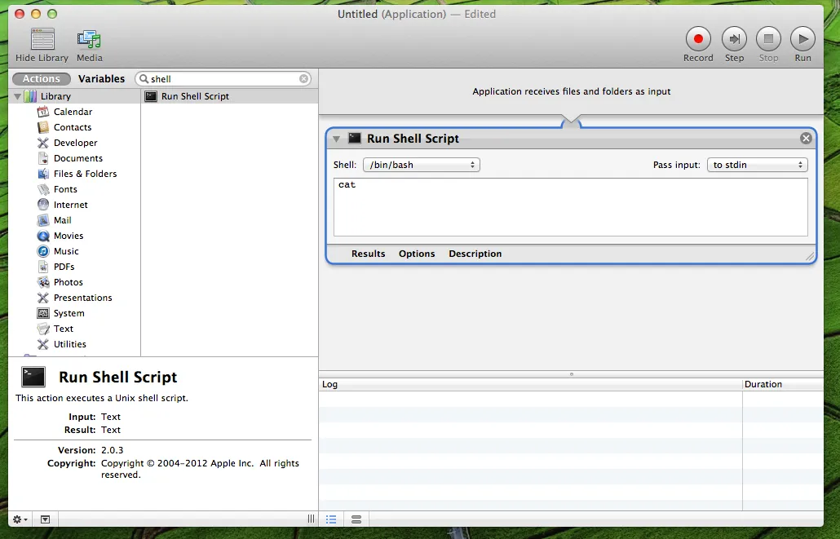Click the Run Shell Script terminal icon

pos(355,139)
